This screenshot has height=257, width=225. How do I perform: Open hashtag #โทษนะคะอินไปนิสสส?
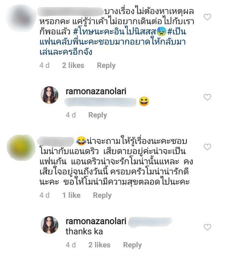[114, 32]
